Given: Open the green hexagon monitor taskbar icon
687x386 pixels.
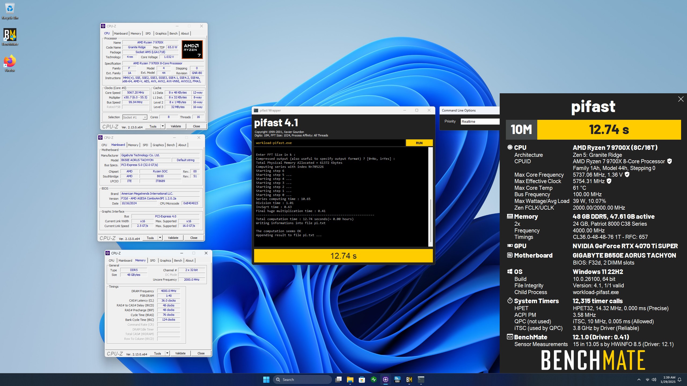Looking at the screenshot, I should pos(374,380).
